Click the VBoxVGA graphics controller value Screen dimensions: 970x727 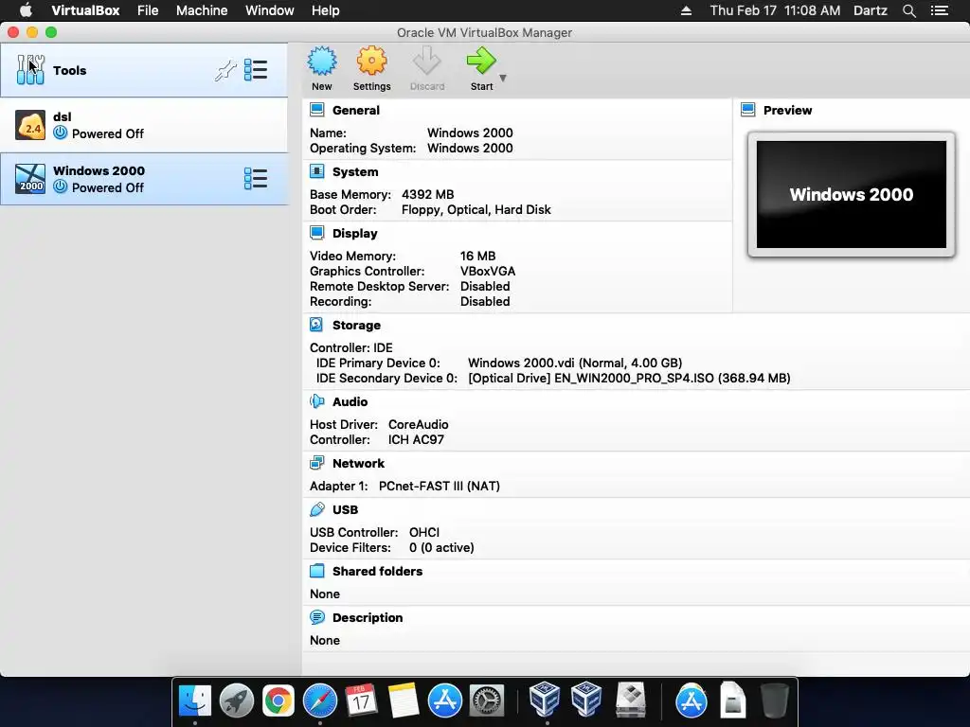[488, 271]
